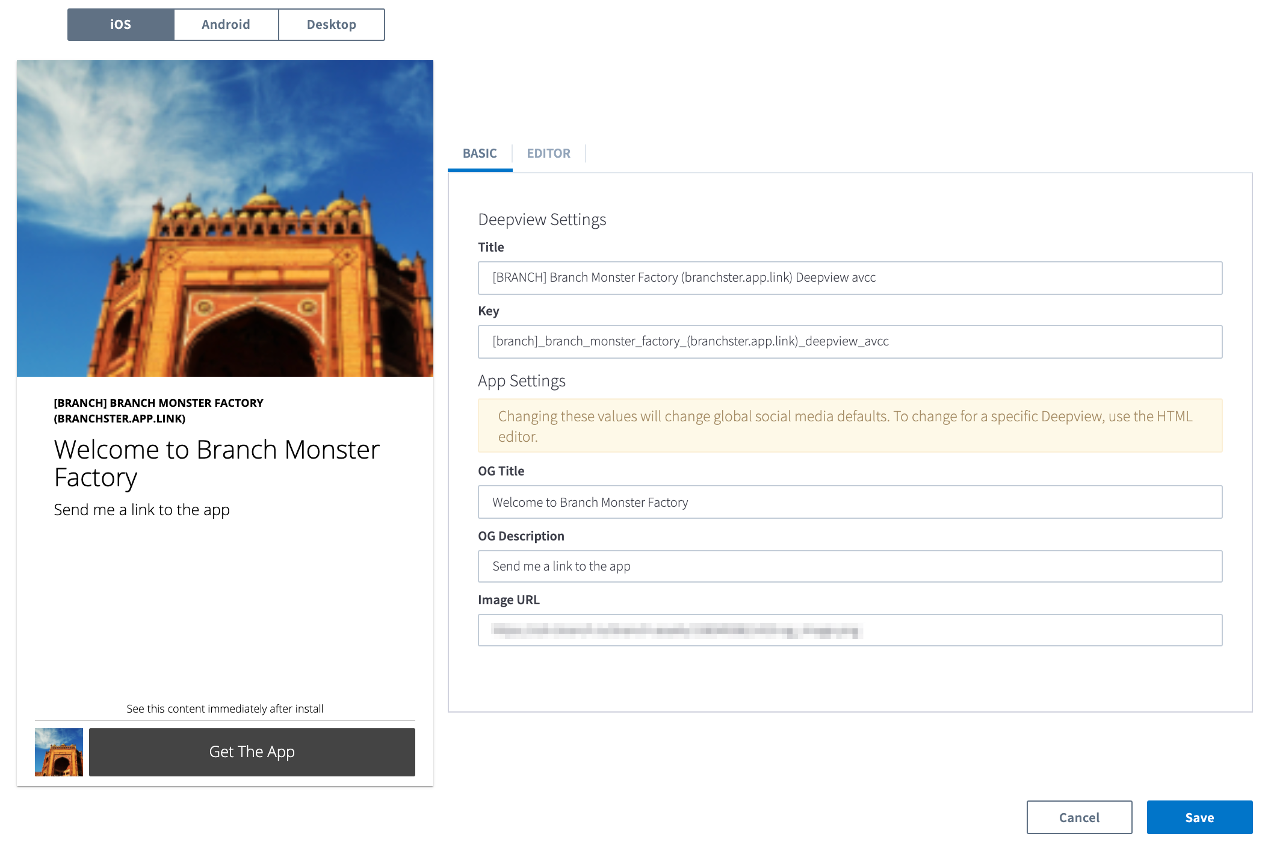This screenshot has height=845, width=1265.
Task: Switch preview to Android platform
Action: [226, 25]
